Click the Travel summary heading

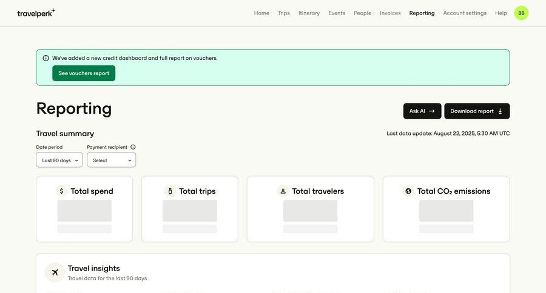point(65,134)
